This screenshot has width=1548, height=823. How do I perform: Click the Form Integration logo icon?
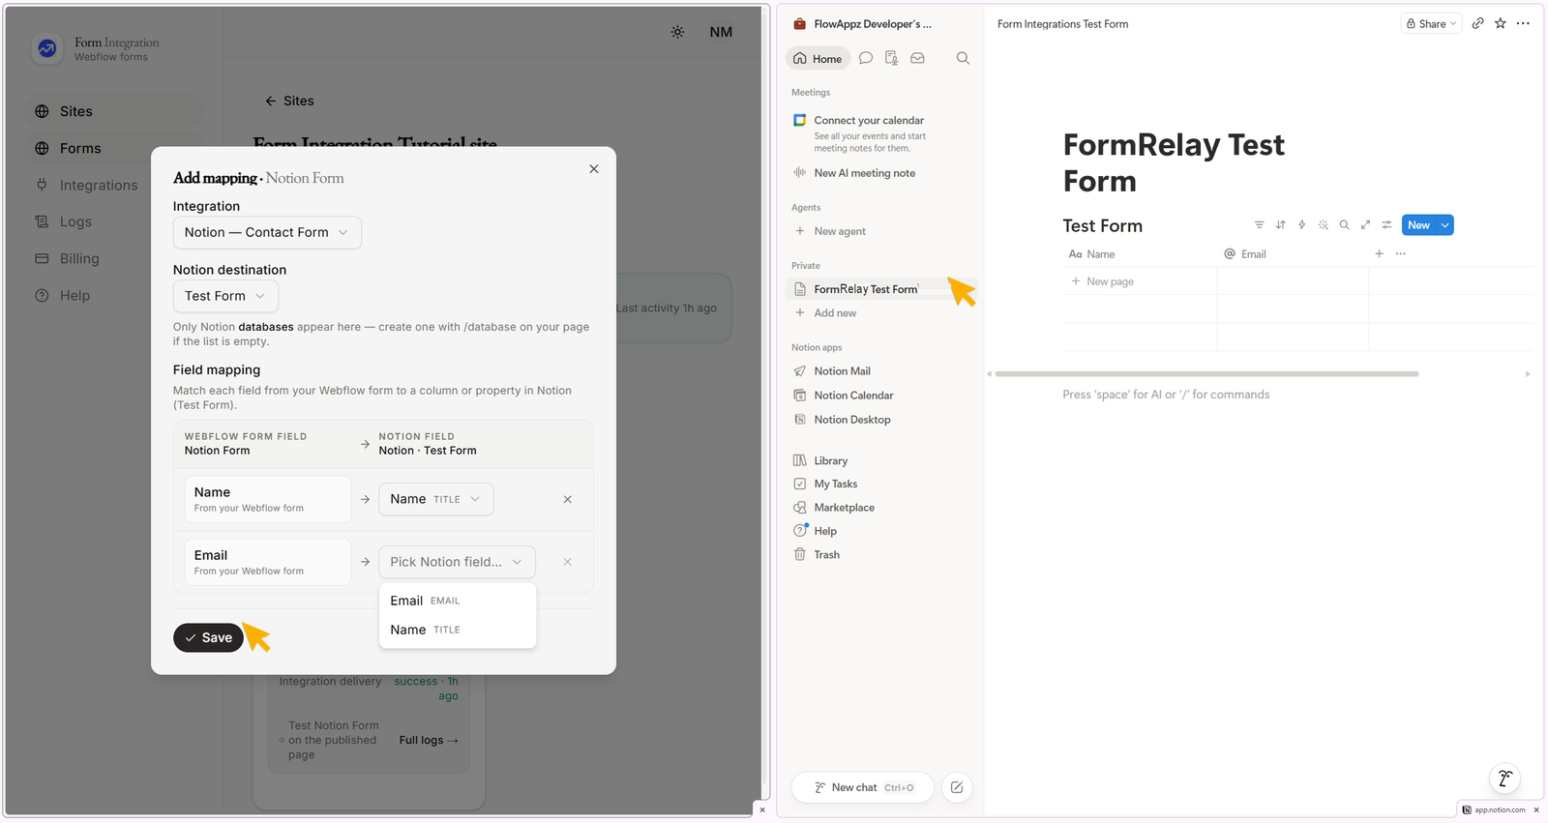tap(47, 48)
